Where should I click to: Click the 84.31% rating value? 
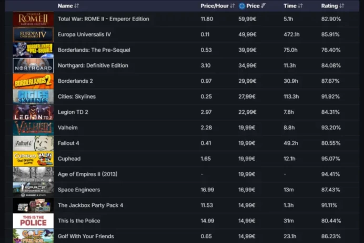point(330,112)
